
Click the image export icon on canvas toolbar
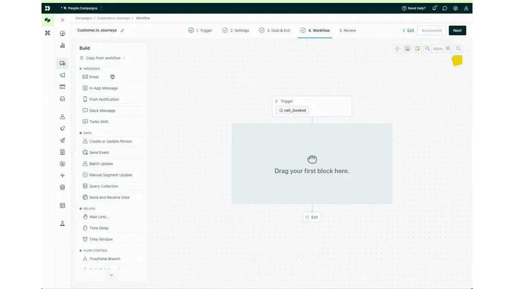click(x=407, y=49)
